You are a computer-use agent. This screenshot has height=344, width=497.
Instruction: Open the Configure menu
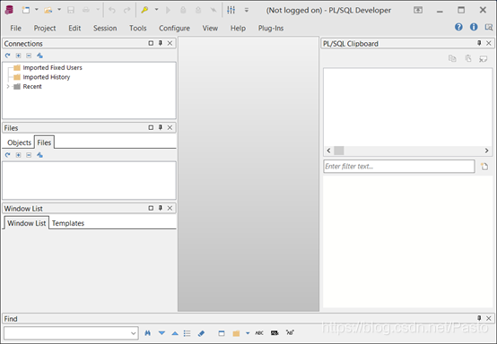174,28
